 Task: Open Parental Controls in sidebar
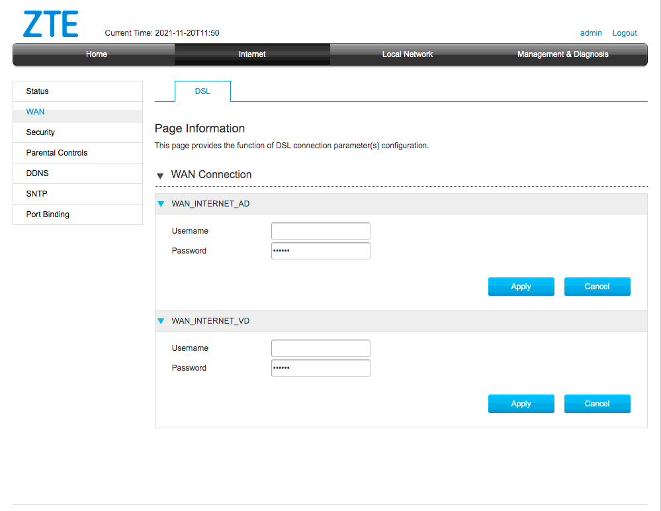57,153
